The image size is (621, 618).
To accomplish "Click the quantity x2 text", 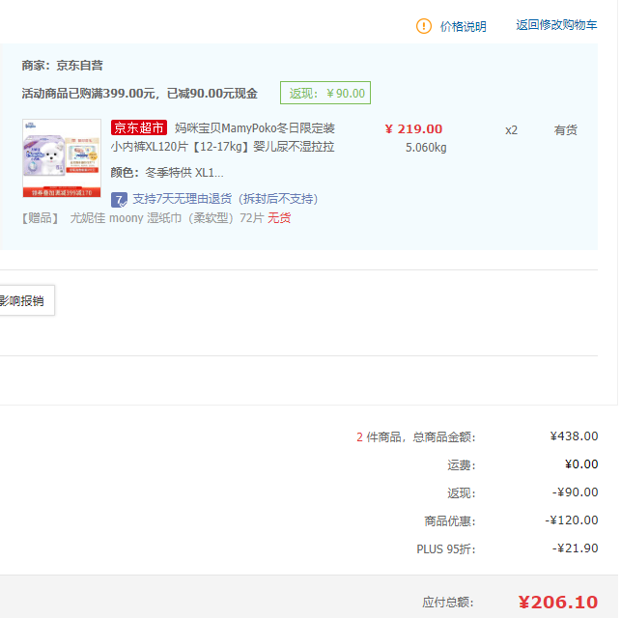I will click(x=511, y=130).
